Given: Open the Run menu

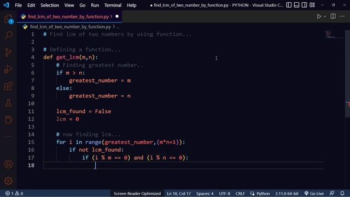Looking at the screenshot, I should pyautogui.click(x=95, y=5).
